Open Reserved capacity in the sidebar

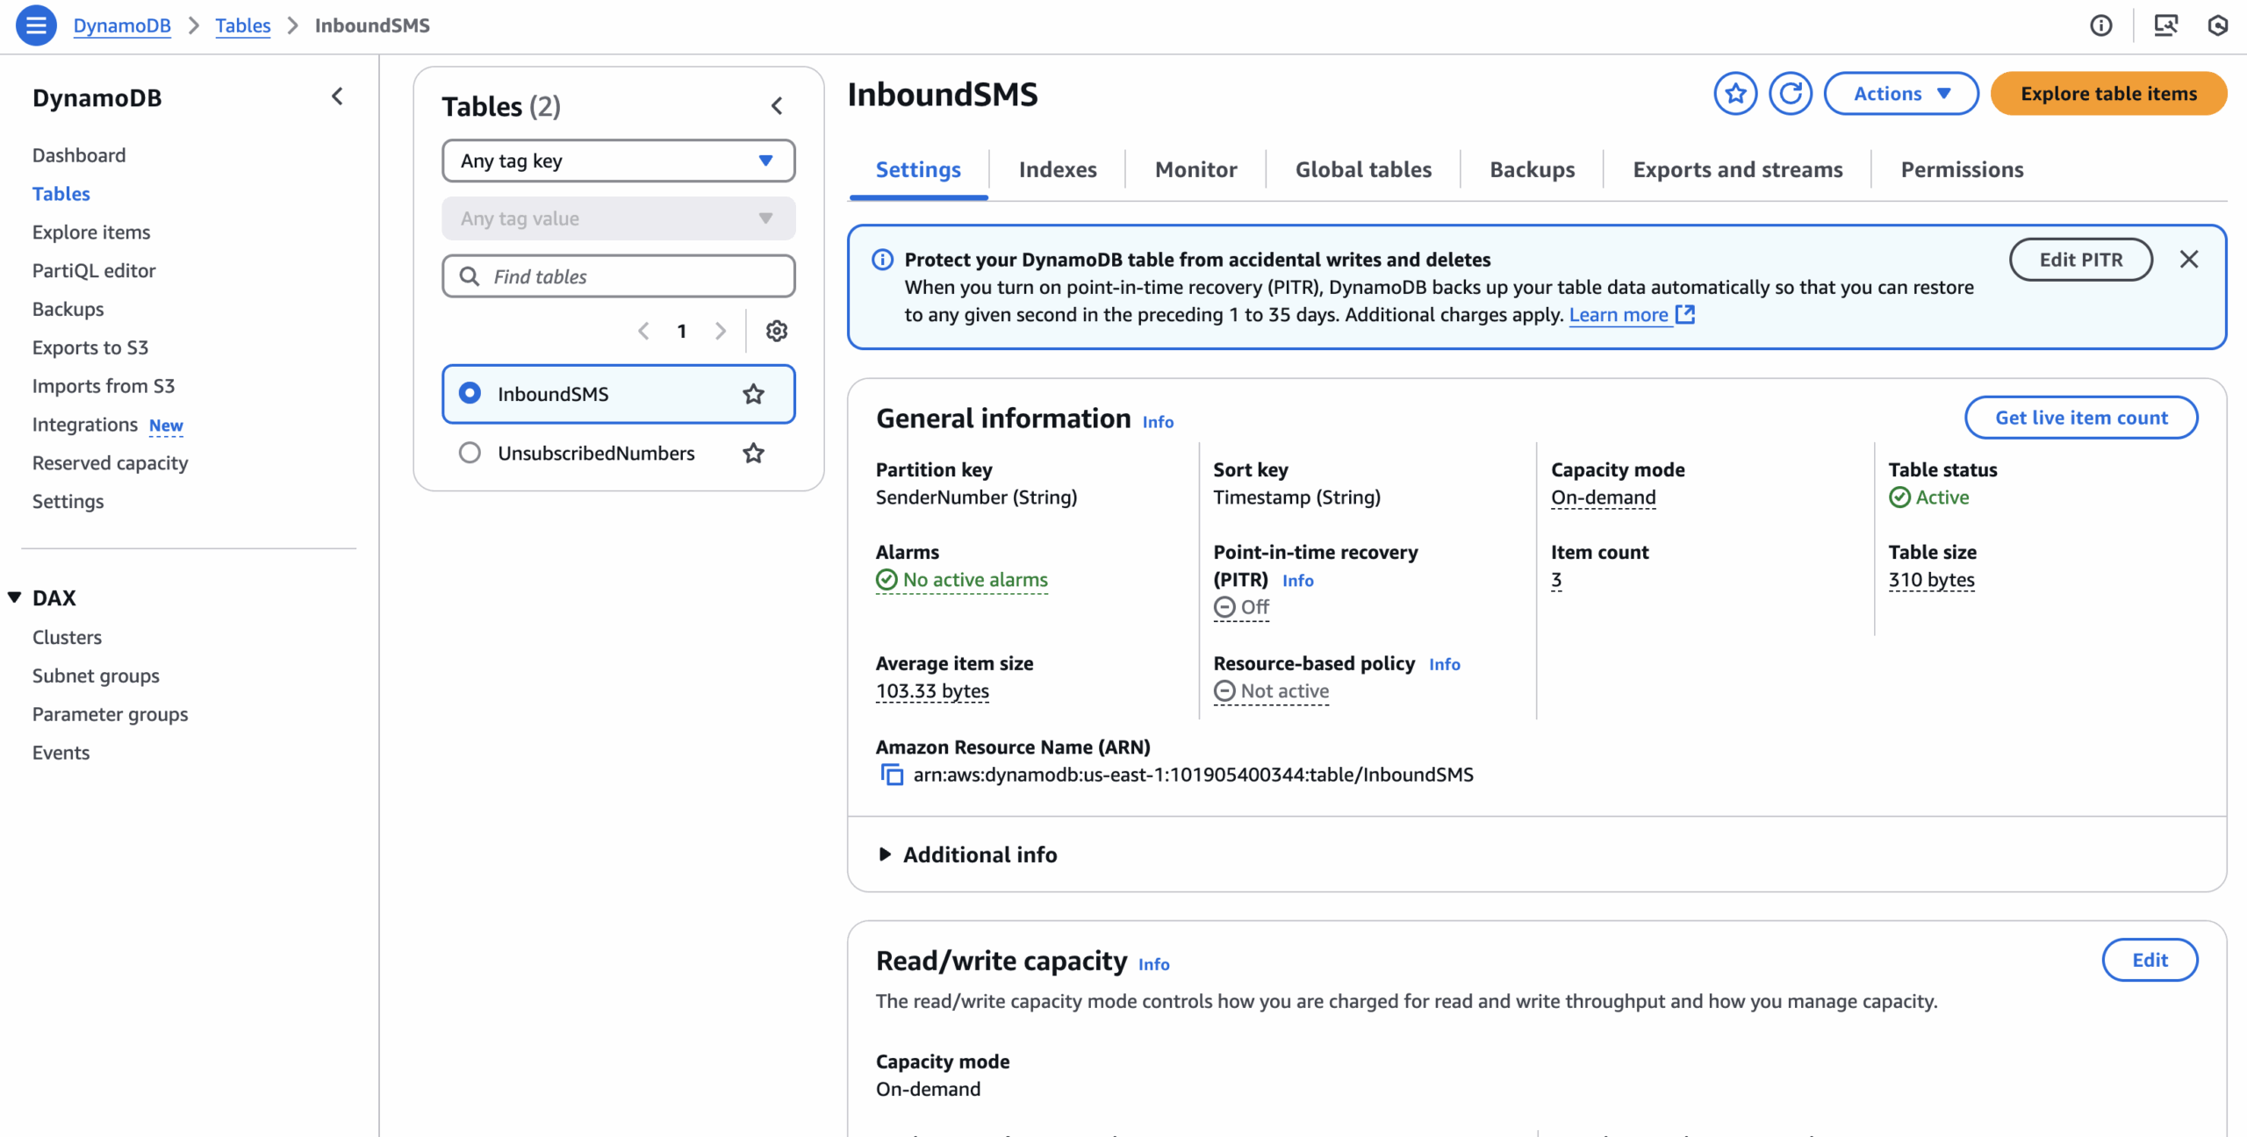110,463
